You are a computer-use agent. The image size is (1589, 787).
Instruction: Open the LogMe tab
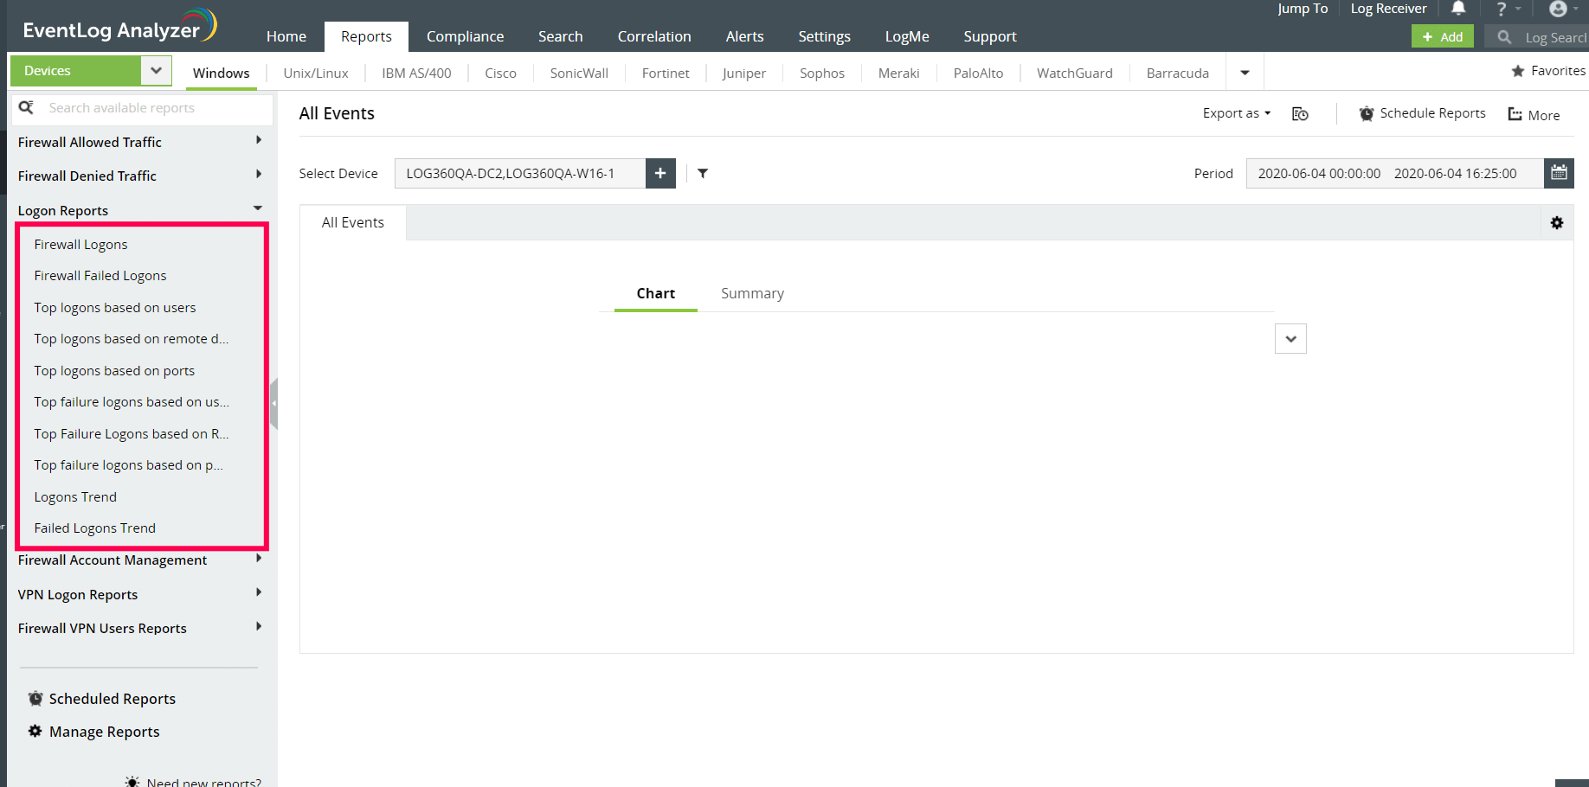pos(907,36)
